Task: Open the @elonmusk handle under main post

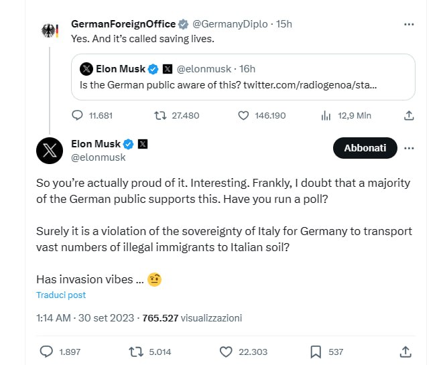Action: click(98, 157)
